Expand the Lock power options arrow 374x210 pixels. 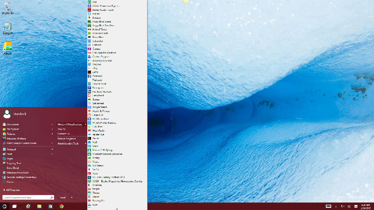tap(72, 198)
